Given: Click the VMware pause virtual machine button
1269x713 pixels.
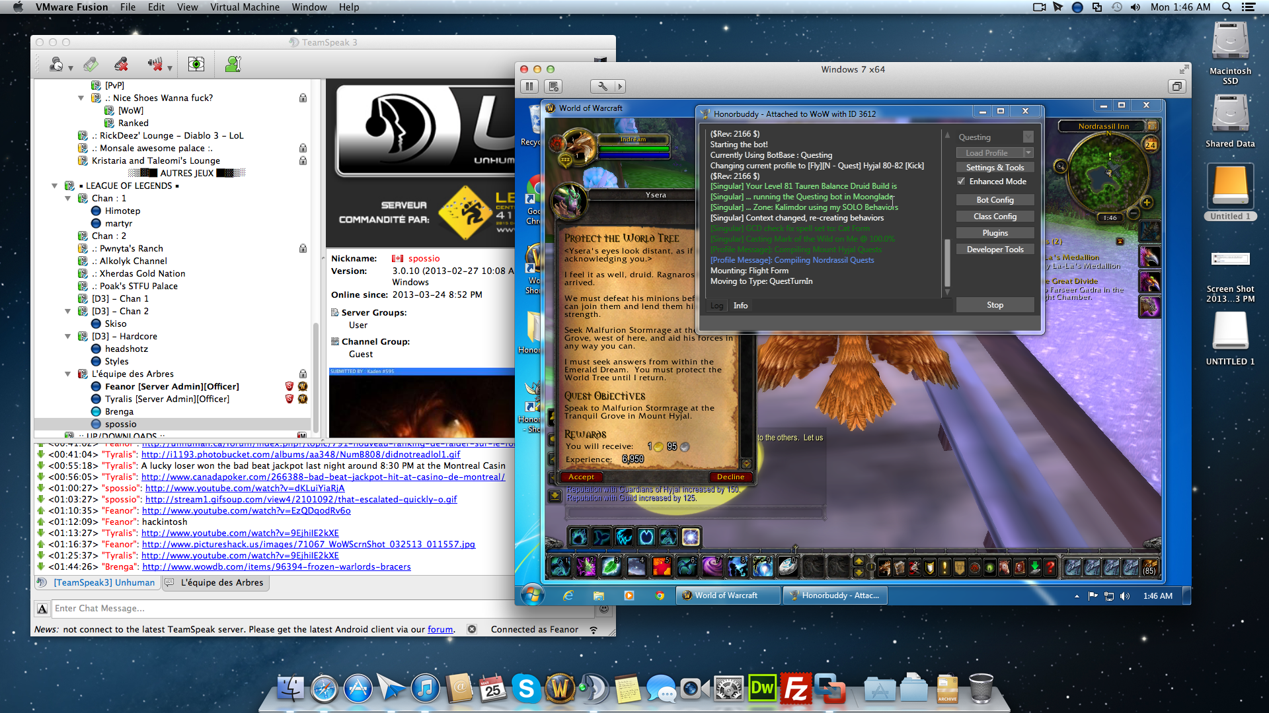Looking at the screenshot, I should click(x=529, y=86).
